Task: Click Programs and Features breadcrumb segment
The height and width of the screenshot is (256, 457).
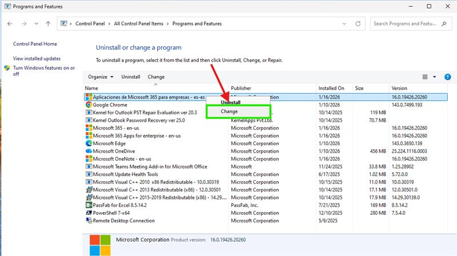Action: [x=197, y=23]
